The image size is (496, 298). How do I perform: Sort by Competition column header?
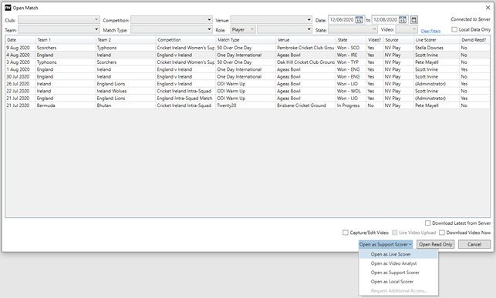click(x=186, y=40)
